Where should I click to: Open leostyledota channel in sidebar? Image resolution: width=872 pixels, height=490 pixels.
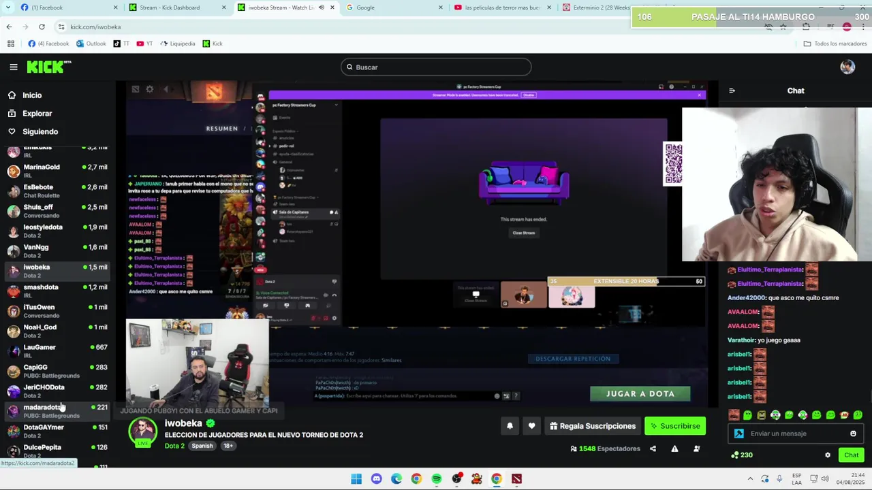[x=57, y=231]
